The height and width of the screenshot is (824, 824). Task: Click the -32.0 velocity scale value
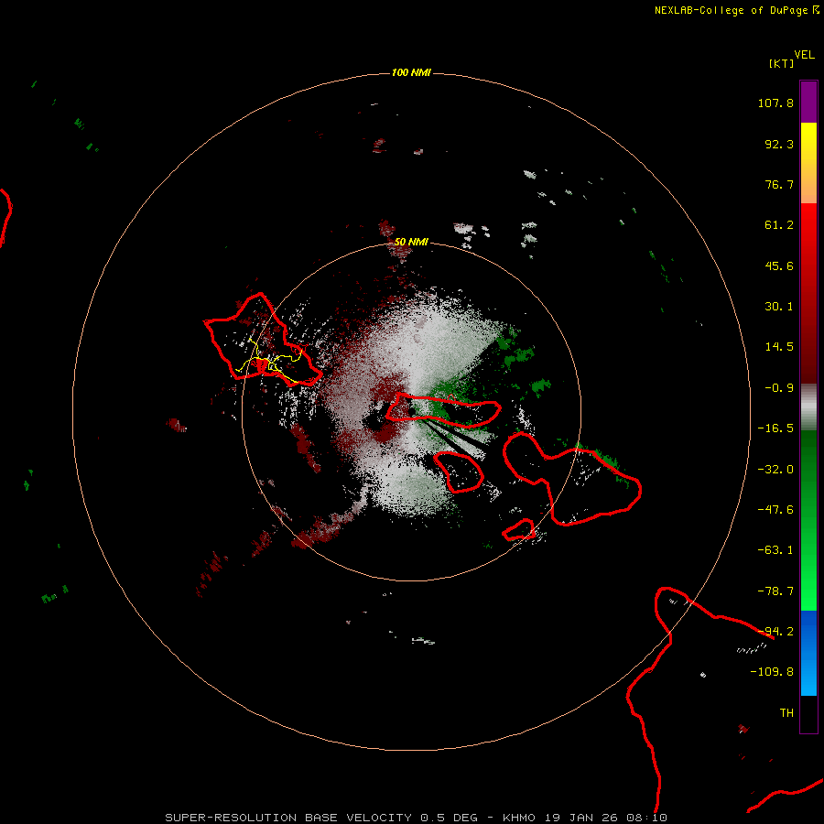coord(775,470)
